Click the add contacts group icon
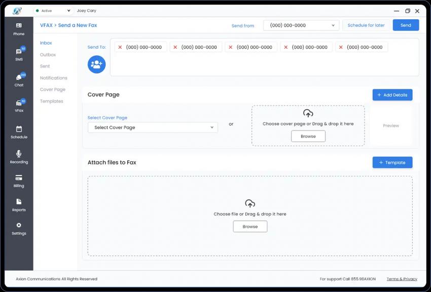The width and height of the screenshot is (431, 292). point(96,64)
